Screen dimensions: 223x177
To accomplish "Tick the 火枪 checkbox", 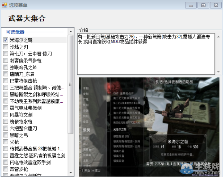I will (x=6, y=142).
